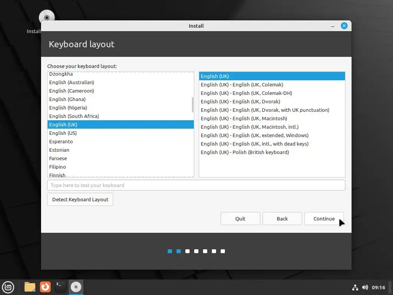
Task: Open the Files folder icon in taskbar
Action: point(30,287)
